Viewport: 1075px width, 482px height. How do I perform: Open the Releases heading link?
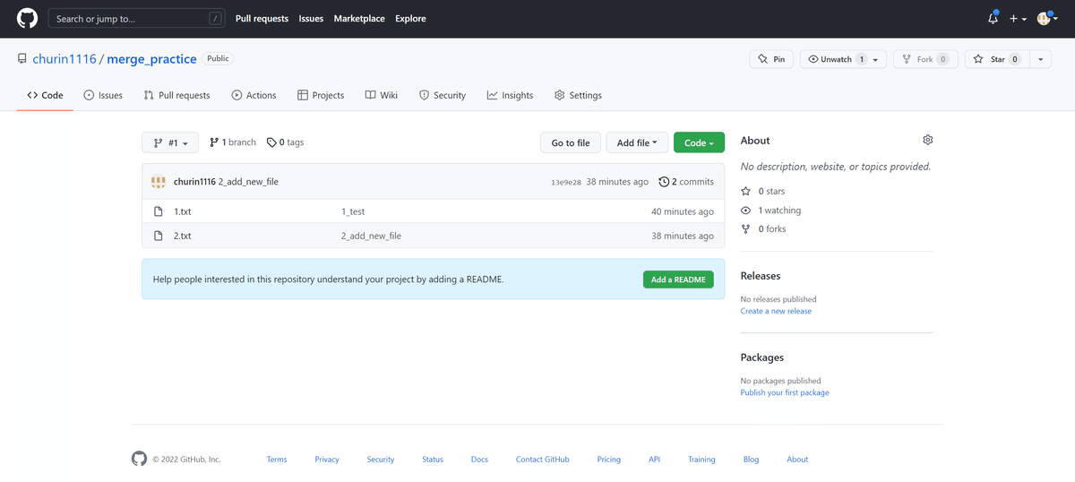(761, 276)
